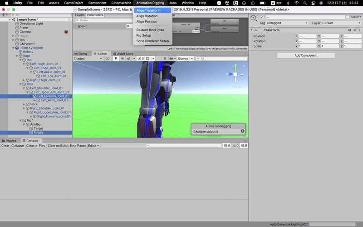
Task: Toggle the Static checkbox
Action: point(348,17)
